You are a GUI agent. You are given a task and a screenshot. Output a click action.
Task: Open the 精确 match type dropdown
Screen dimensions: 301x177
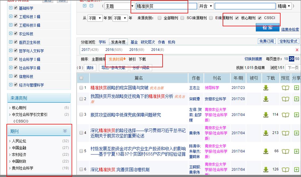point(284,6)
